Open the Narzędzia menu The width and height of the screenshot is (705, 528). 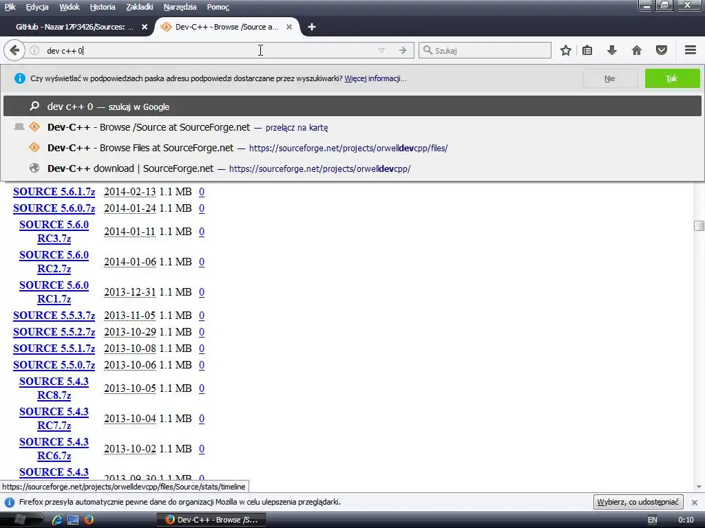pyautogui.click(x=180, y=7)
